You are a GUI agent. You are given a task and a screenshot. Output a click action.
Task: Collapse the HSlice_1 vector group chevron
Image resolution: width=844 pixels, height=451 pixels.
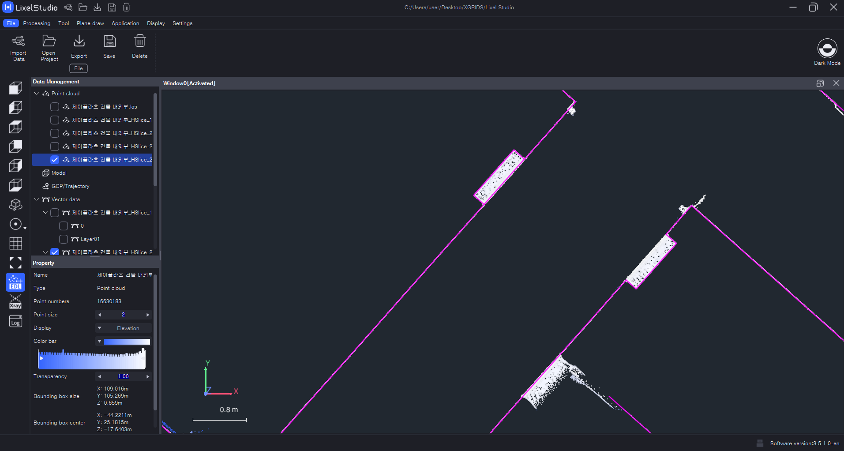pos(45,213)
